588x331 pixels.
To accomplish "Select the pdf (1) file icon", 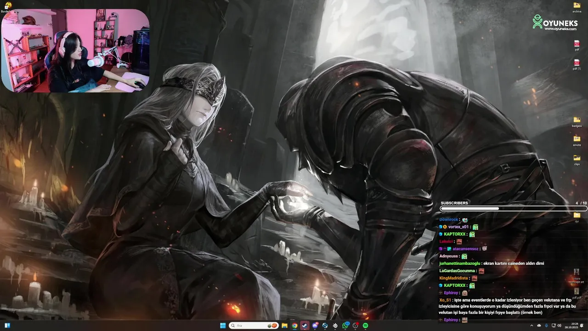I will [x=577, y=64].
